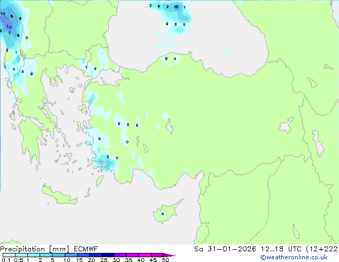Click the "Precipitation [mm]" title text
Image resolution: width=339 pixels, height=262 pixels.
click(x=35, y=249)
